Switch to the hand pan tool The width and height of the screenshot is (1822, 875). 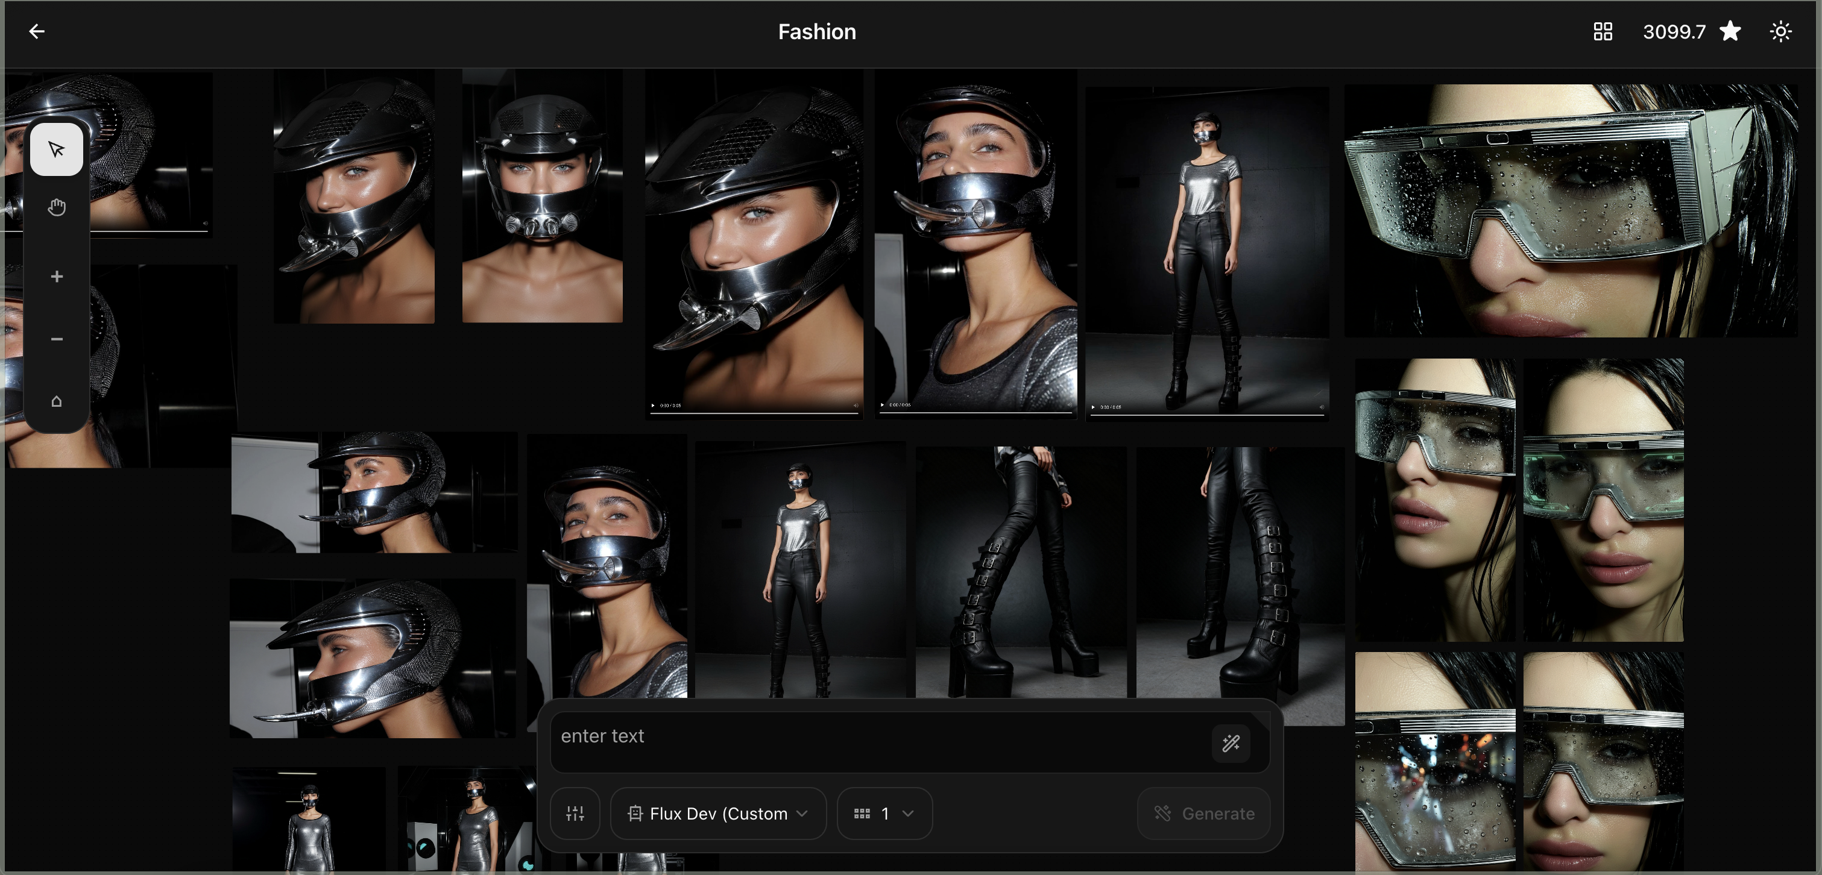(x=56, y=207)
